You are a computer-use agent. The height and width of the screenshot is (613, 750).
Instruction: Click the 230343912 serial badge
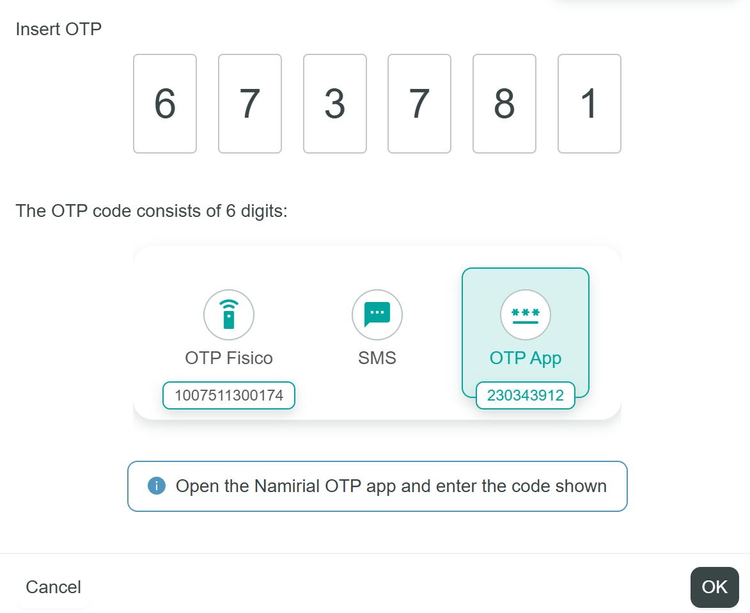[526, 395]
